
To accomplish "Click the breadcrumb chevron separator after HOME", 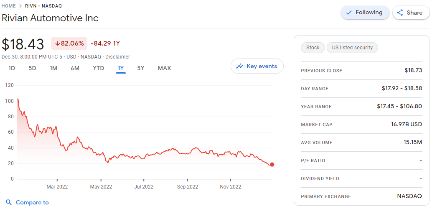I will (20, 6).
